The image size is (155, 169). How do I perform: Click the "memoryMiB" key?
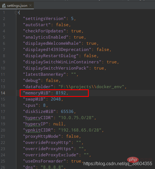click(37, 93)
